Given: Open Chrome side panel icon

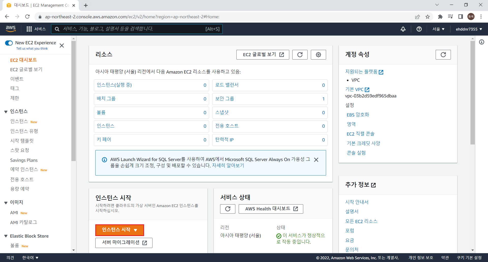Looking at the screenshot, I should click(x=461, y=17).
